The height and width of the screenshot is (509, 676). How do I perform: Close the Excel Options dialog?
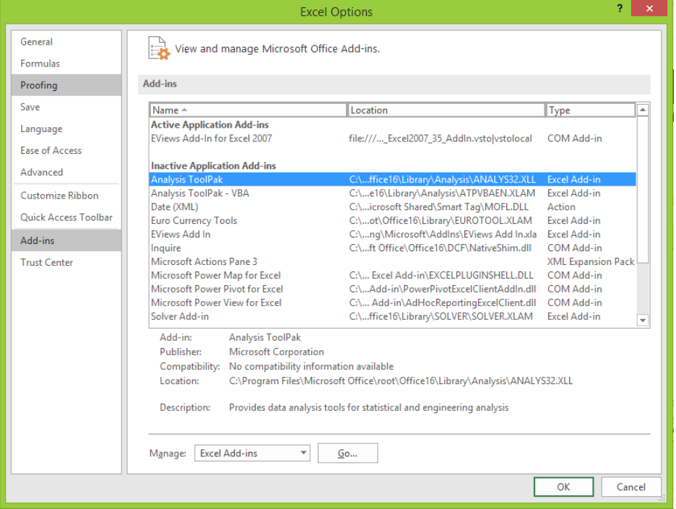coord(649,8)
